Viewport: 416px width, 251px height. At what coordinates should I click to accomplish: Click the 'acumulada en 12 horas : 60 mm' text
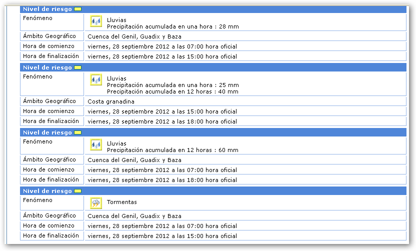pos(172,150)
